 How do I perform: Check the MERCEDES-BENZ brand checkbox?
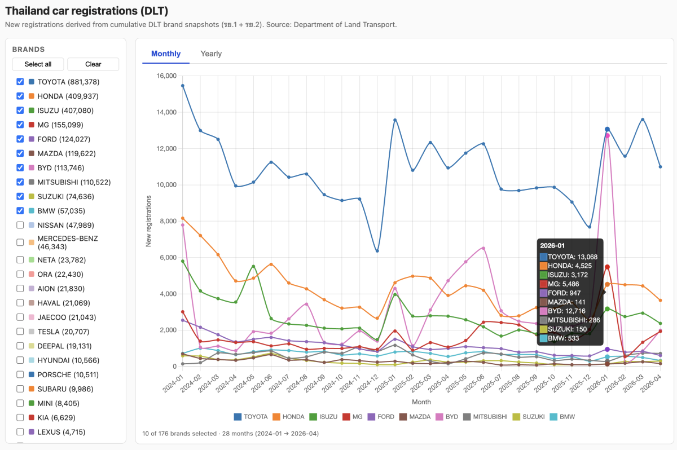[20, 242]
